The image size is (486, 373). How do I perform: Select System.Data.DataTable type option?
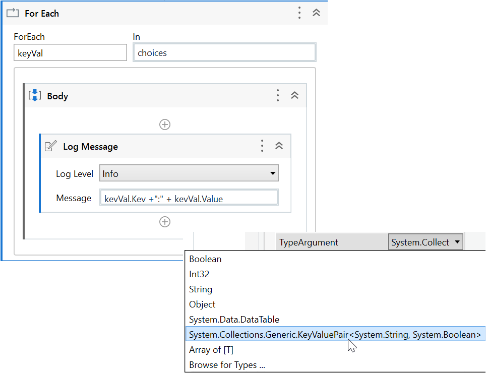coord(234,320)
